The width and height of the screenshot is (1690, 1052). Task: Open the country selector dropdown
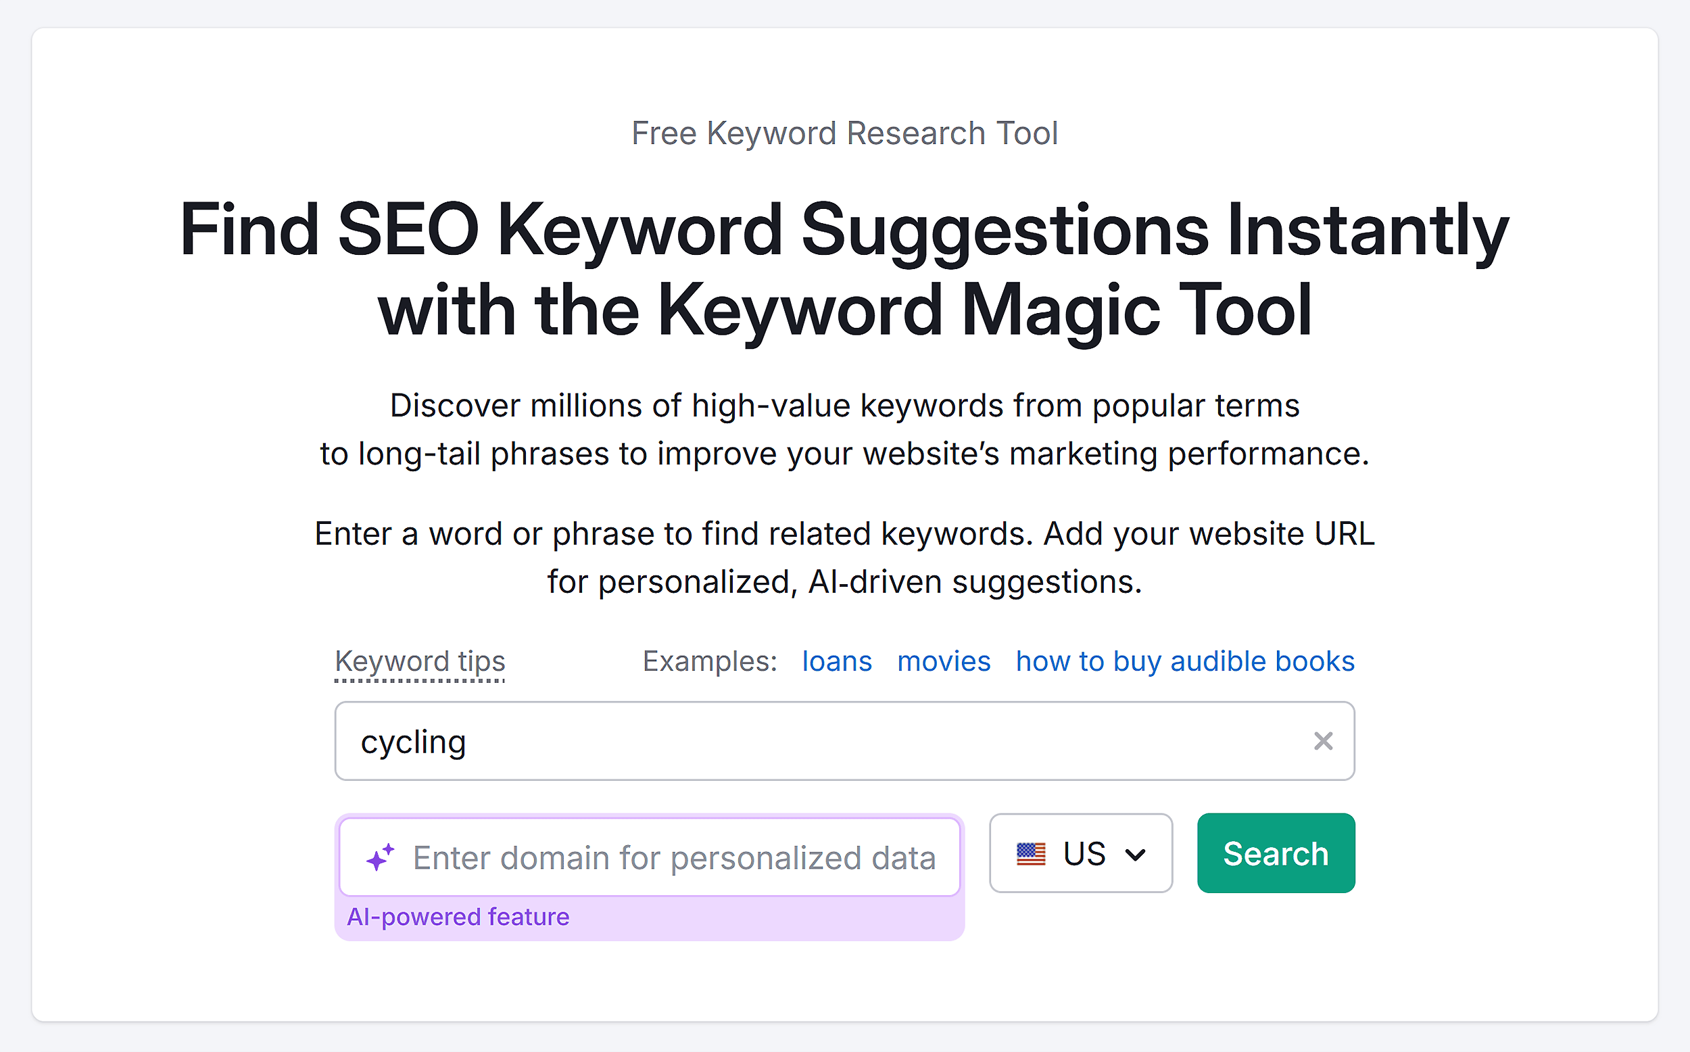pos(1081,854)
